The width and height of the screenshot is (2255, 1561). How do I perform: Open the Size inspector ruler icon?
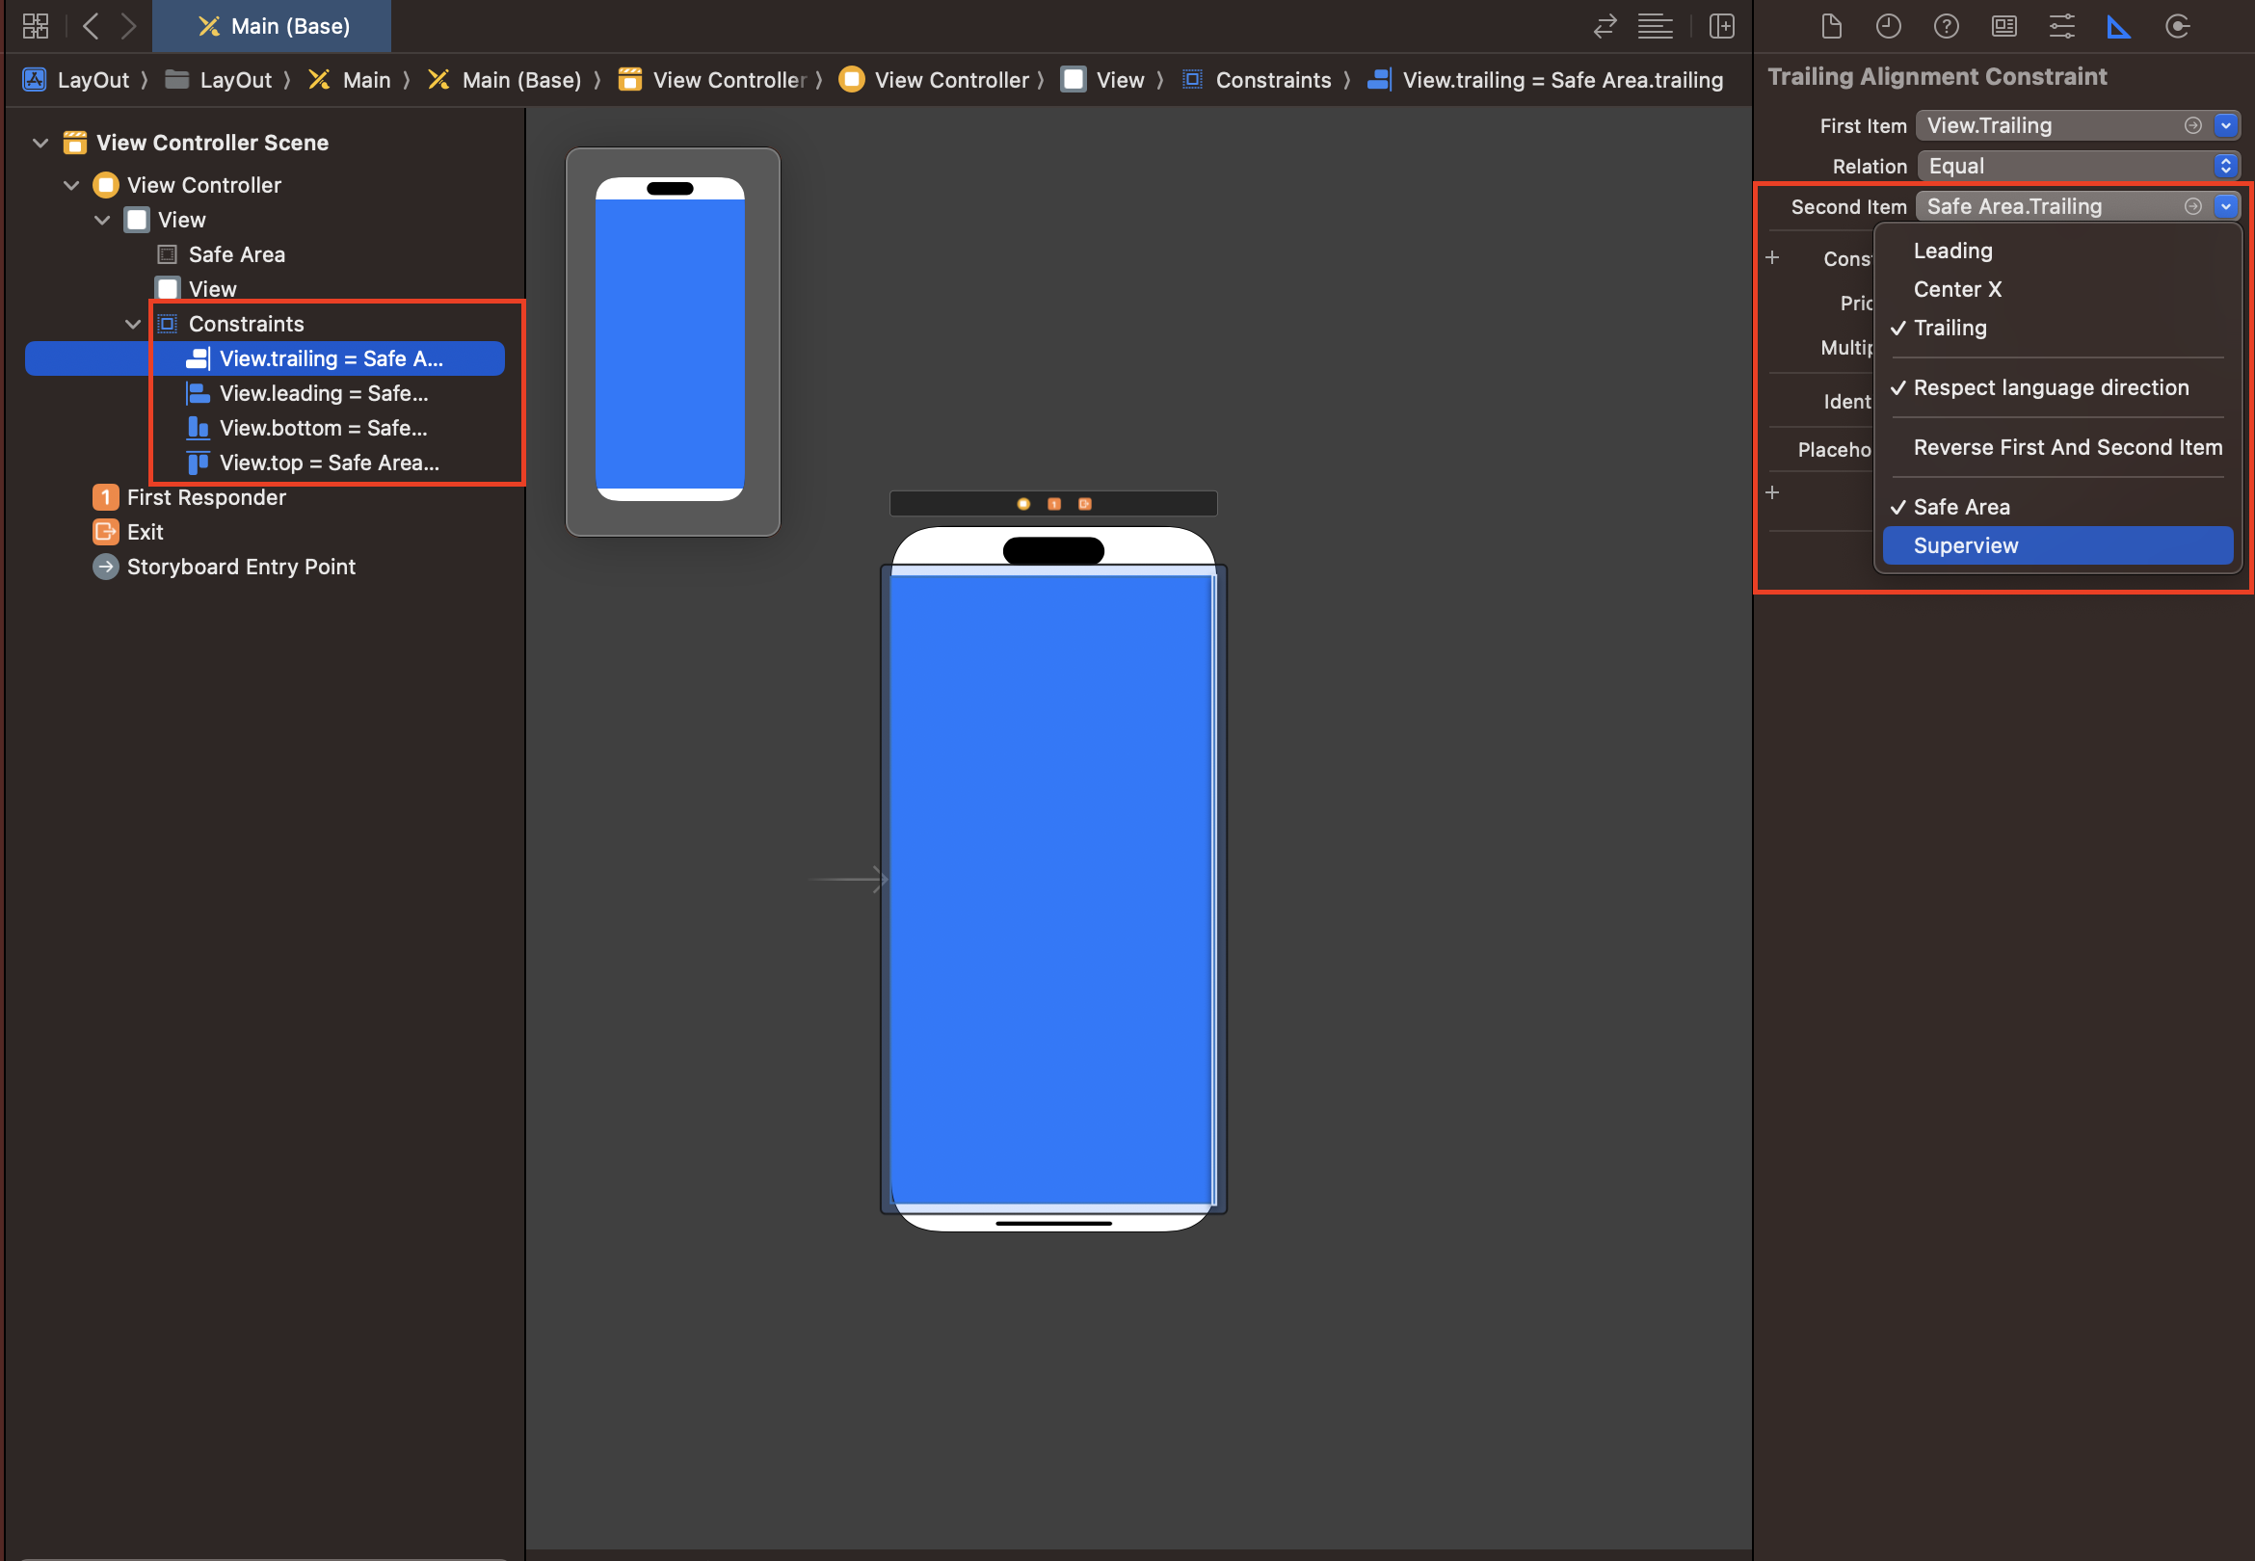(x=2118, y=26)
